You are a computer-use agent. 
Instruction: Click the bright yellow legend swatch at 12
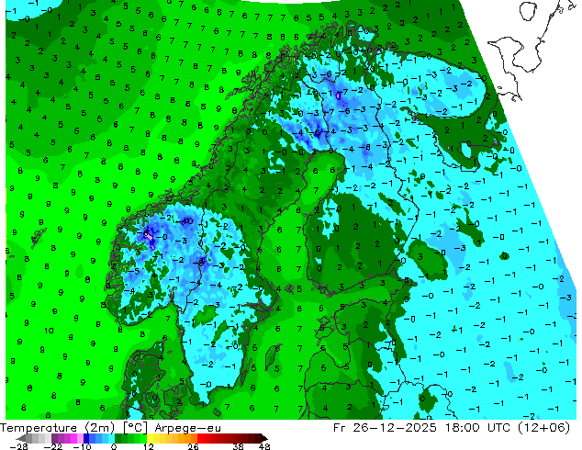point(150,438)
